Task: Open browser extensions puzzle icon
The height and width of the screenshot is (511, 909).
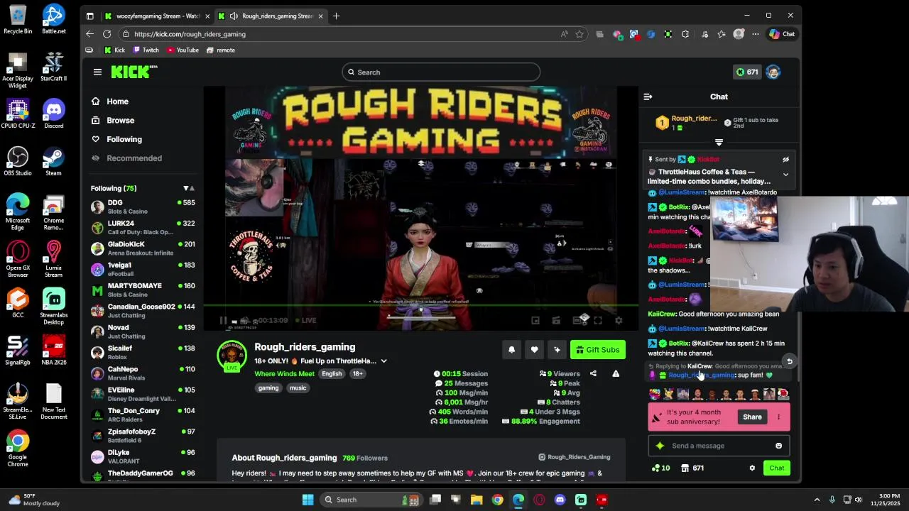Action: (685, 34)
